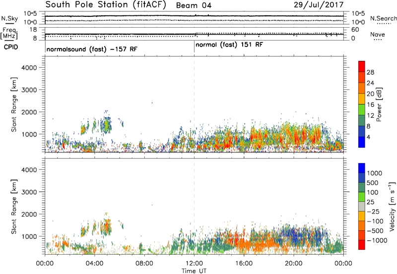
Task: Click the '08:00' time tick label
Action: 144,264
